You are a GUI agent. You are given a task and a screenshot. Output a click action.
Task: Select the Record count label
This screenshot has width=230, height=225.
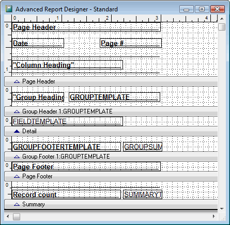pos(66,194)
